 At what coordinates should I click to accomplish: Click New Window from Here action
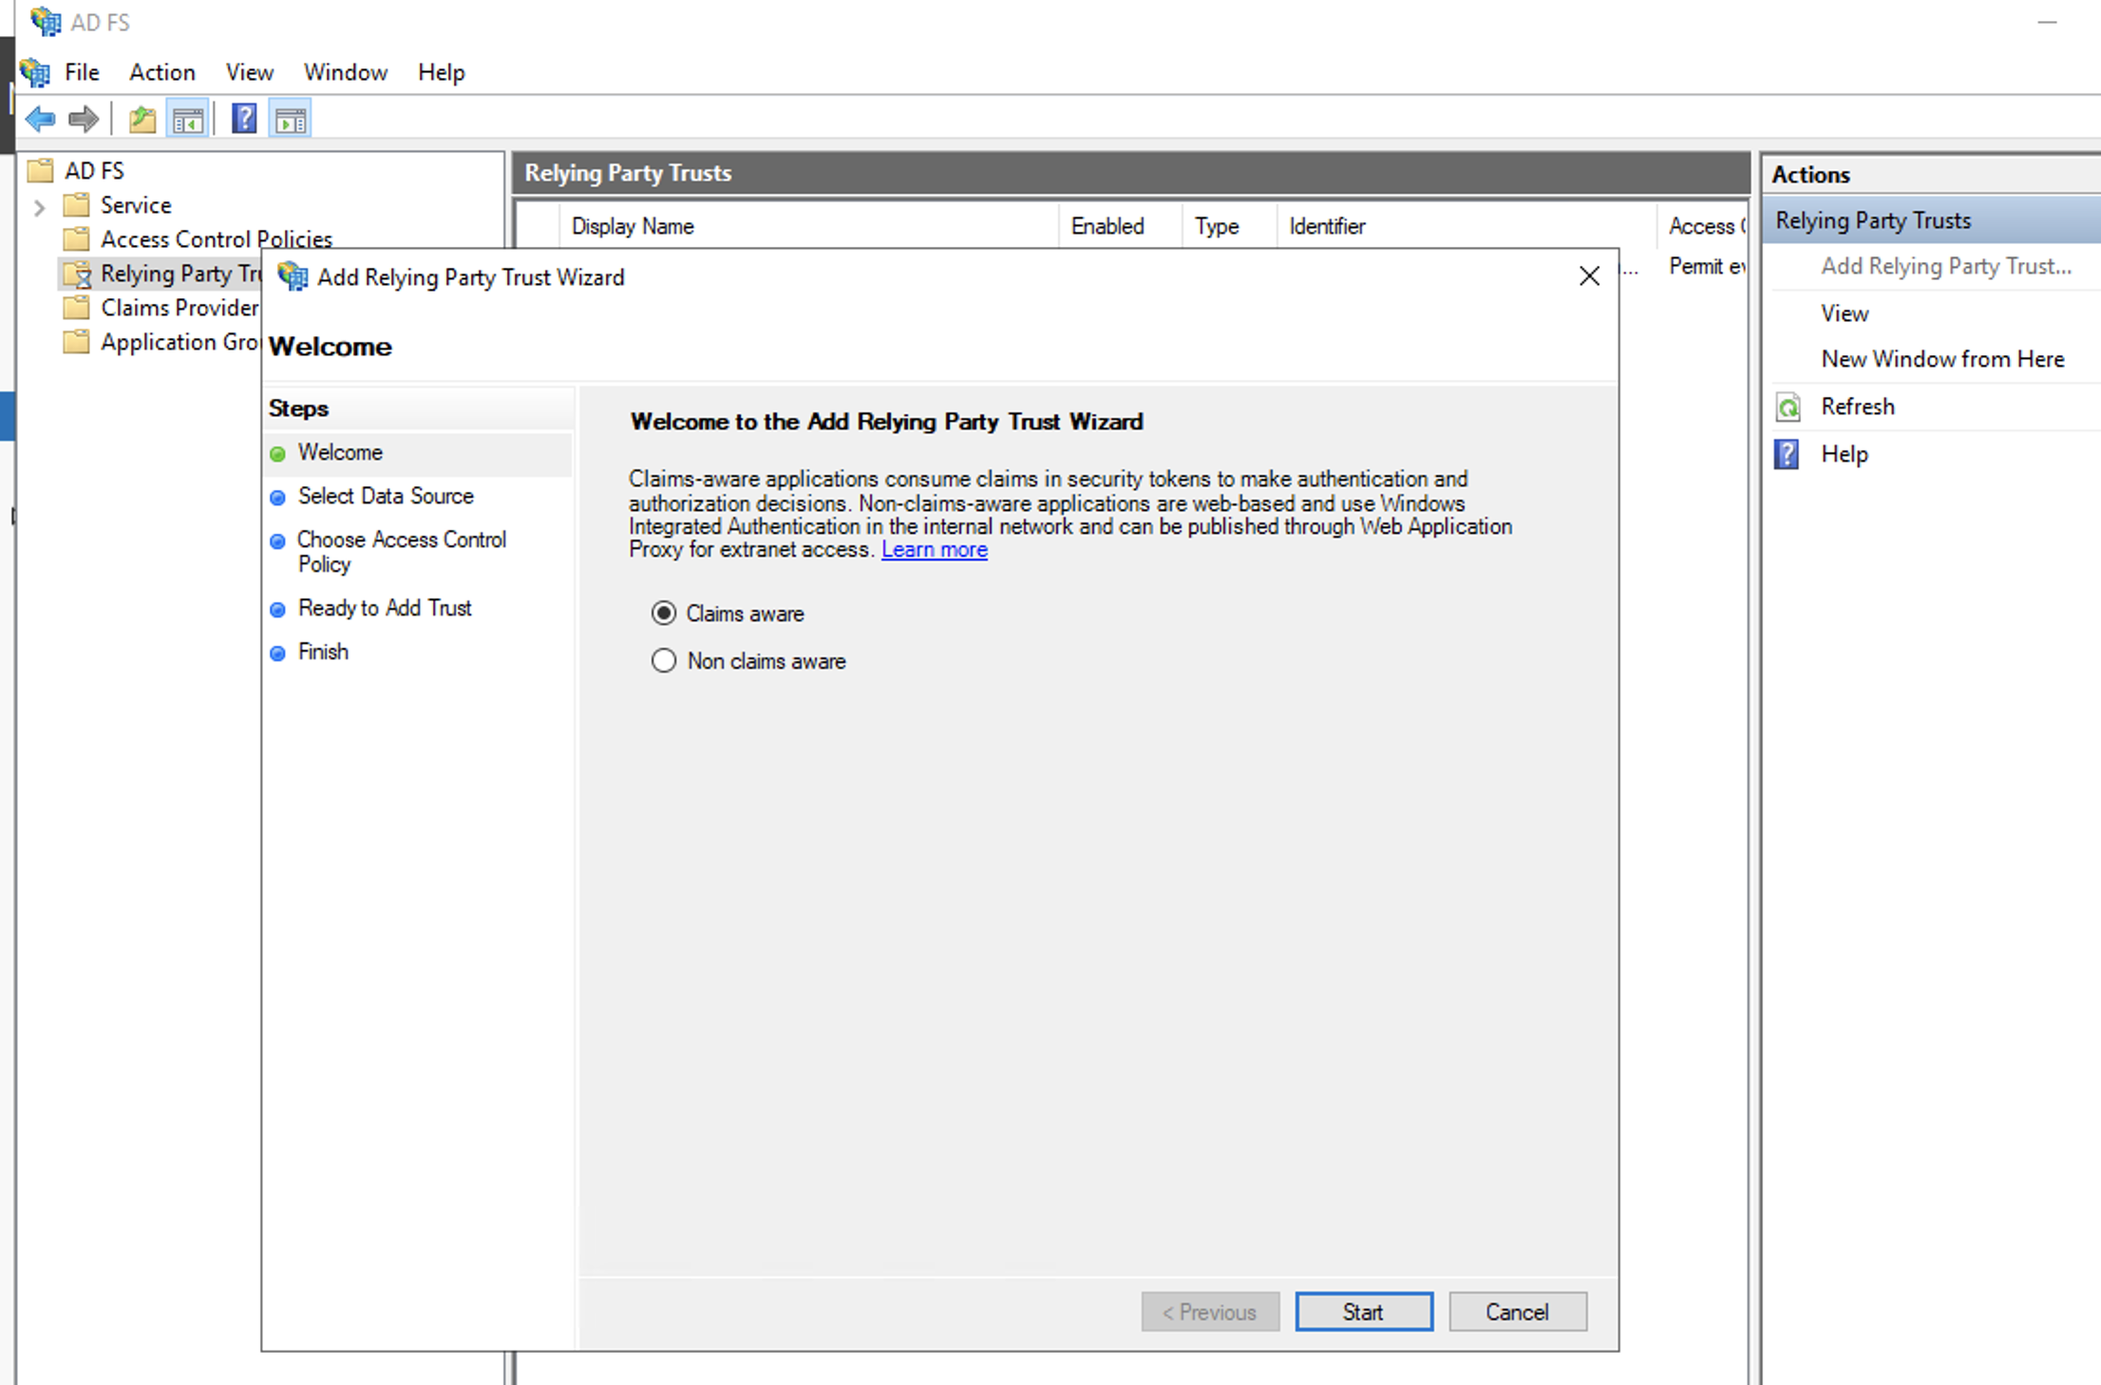(1942, 359)
